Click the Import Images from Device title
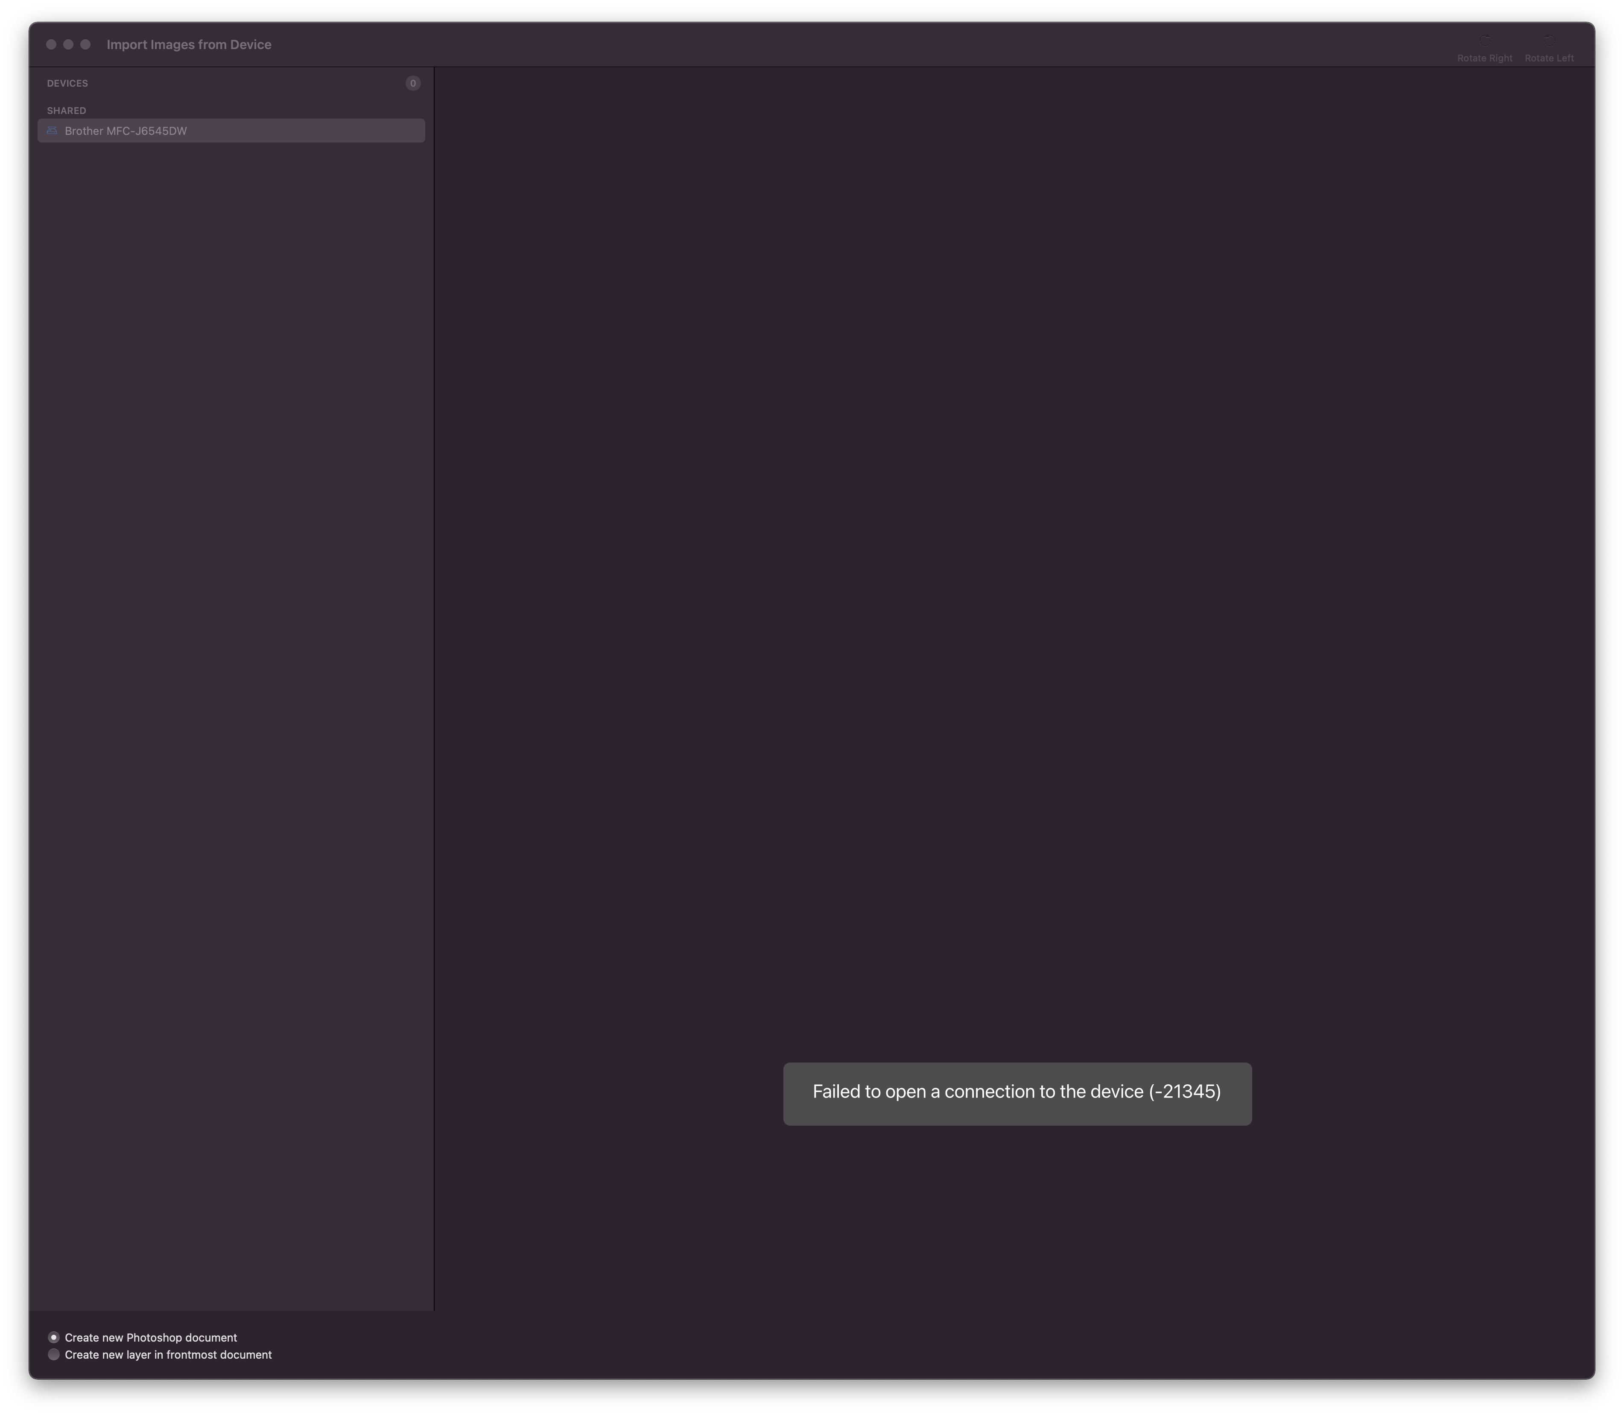Viewport: 1624px width, 1415px height. tap(189, 45)
